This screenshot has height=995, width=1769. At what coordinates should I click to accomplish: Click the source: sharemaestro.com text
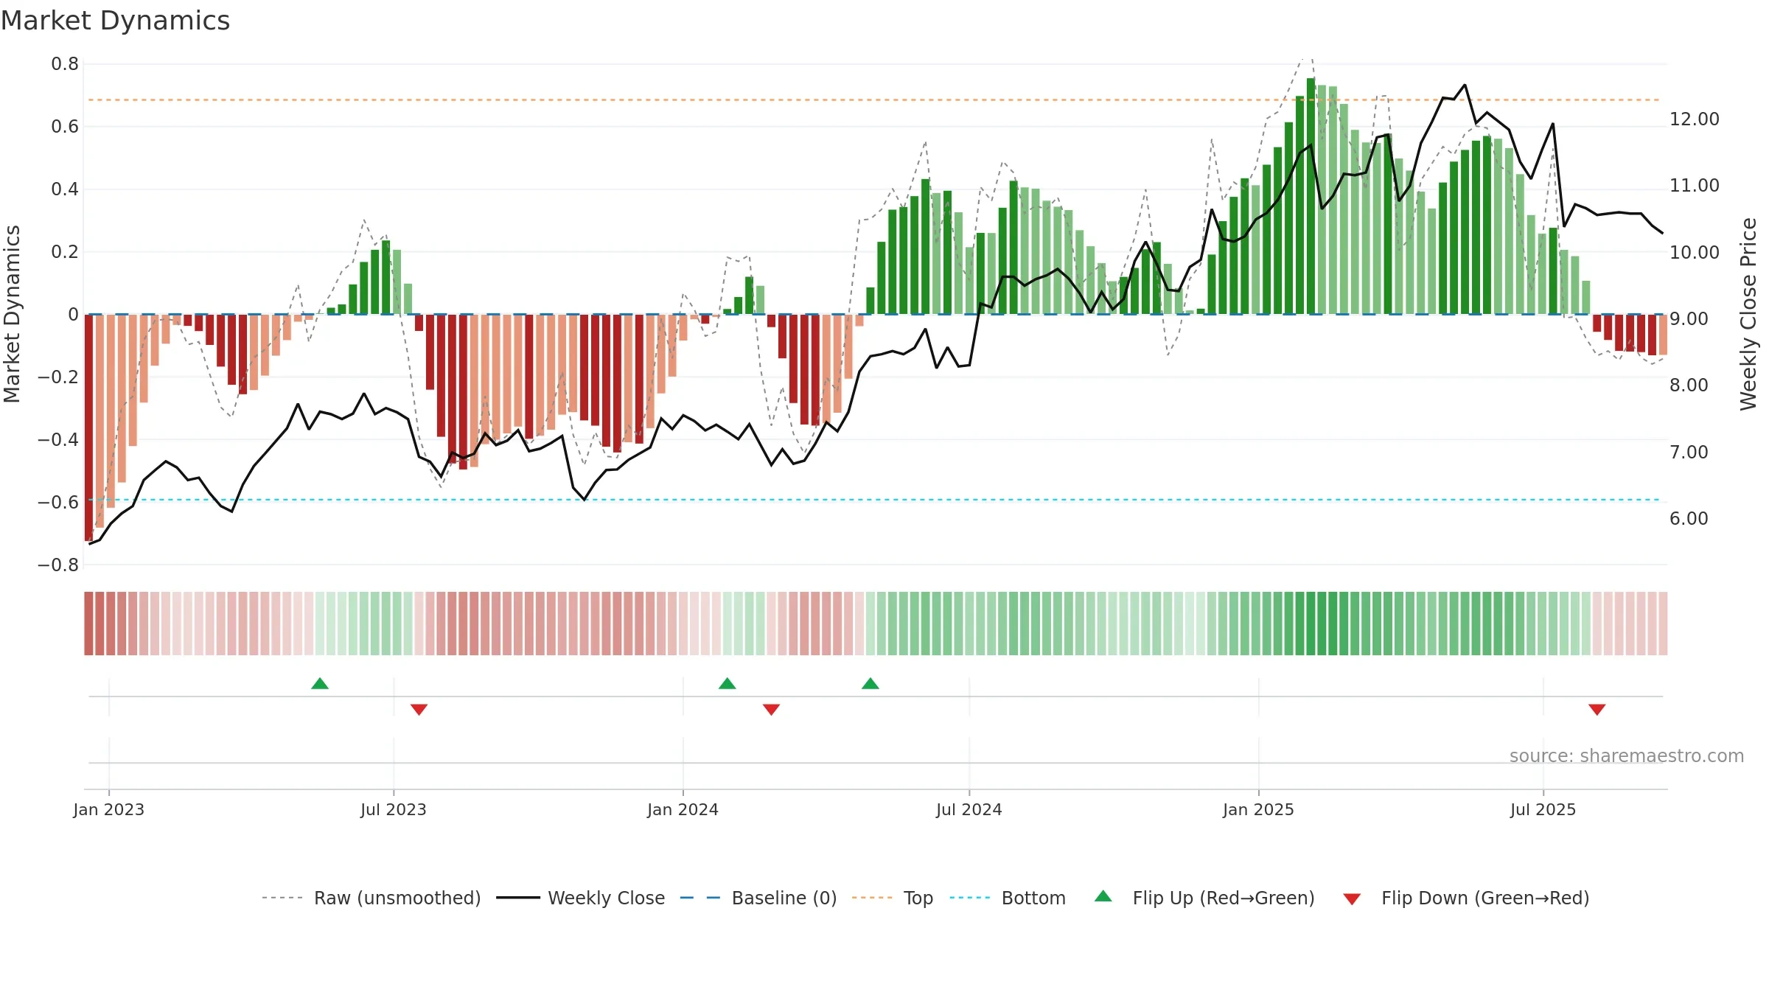(x=1627, y=755)
